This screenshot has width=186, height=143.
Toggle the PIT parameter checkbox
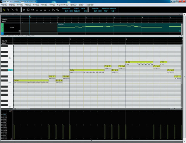pyautogui.click(x=2, y=136)
